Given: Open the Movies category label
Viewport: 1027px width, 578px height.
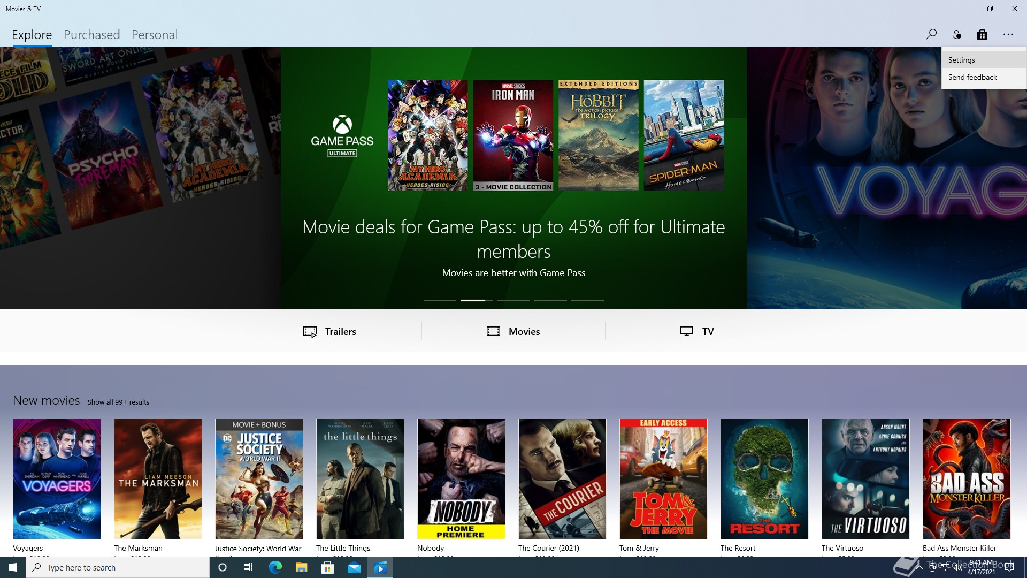Looking at the screenshot, I should pos(524,332).
